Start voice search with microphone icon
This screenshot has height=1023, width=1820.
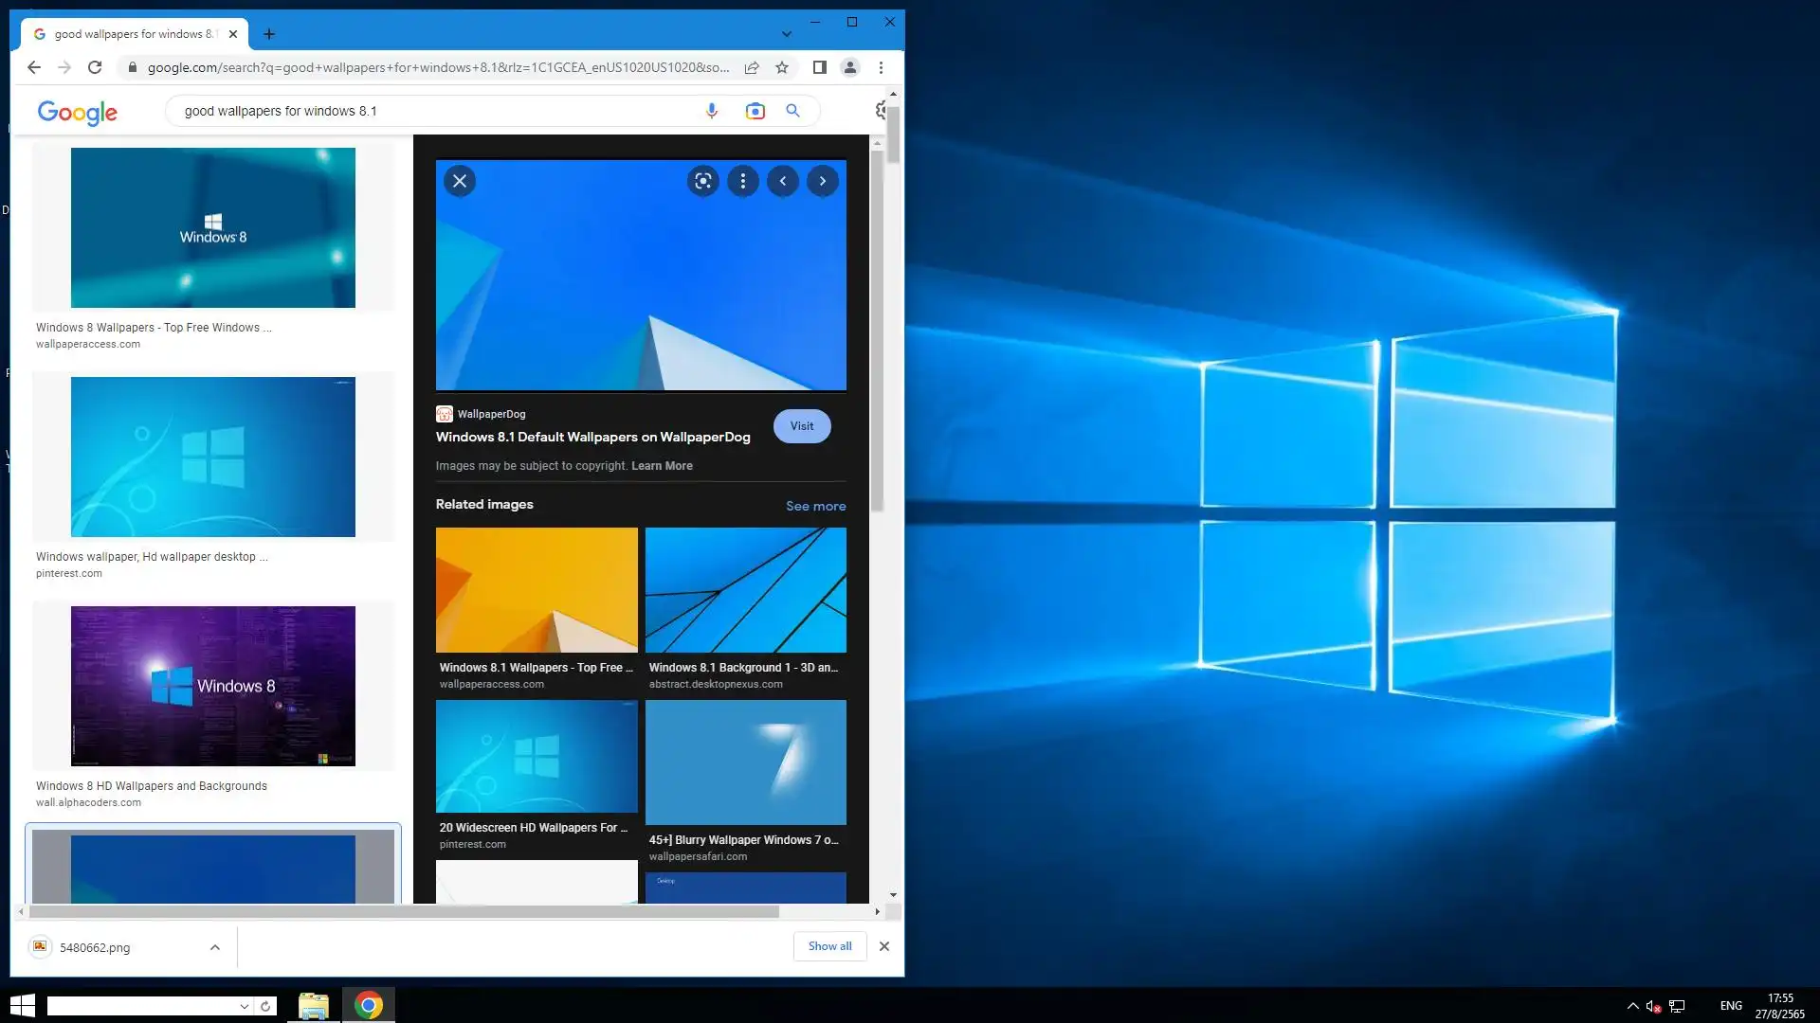tap(712, 111)
